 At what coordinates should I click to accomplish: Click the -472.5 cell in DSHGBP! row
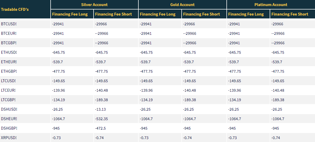[x=100, y=128]
